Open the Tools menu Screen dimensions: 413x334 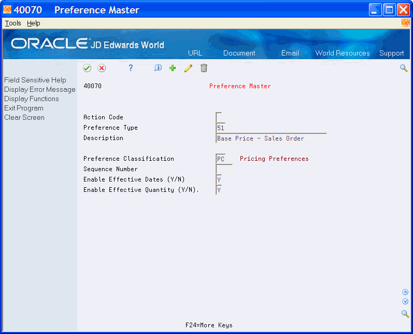click(x=13, y=23)
